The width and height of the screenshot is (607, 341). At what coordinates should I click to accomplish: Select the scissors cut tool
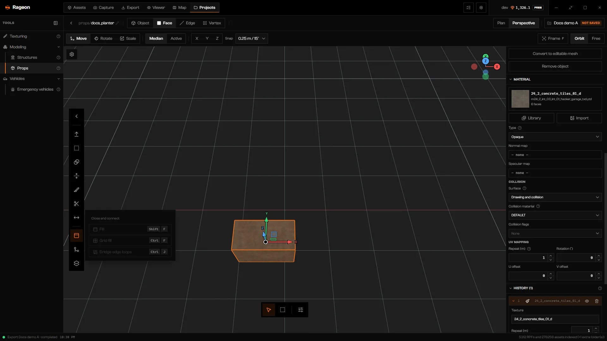click(77, 204)
